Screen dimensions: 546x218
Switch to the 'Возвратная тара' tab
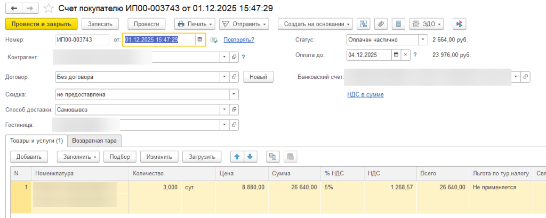click(95, 140)
